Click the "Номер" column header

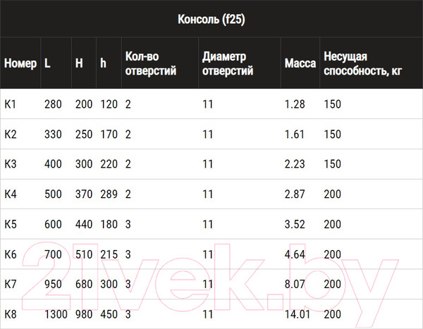[20, 63]
